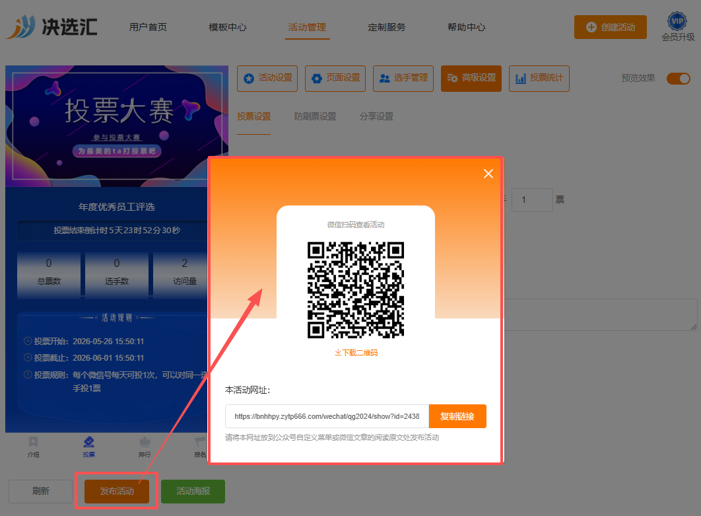
Task: Open the 用户首页 menu
Action: [148, 27]
